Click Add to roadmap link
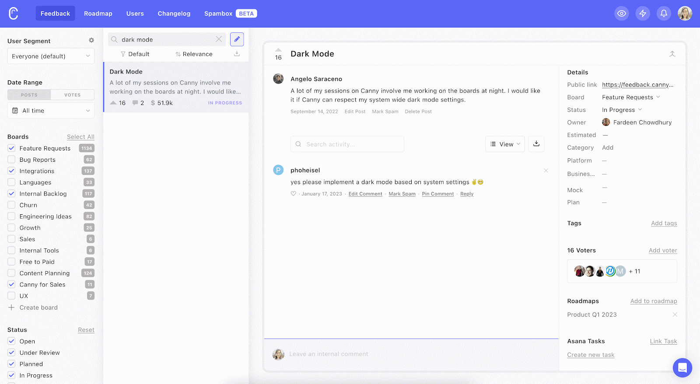Viewport: 700px width, 384px height. (x=654, y=301)
